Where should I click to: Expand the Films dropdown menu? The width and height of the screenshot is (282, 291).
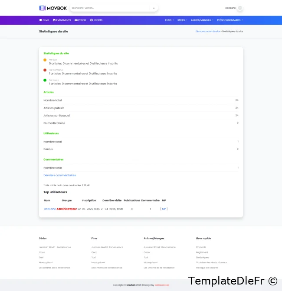click(169, 20)
